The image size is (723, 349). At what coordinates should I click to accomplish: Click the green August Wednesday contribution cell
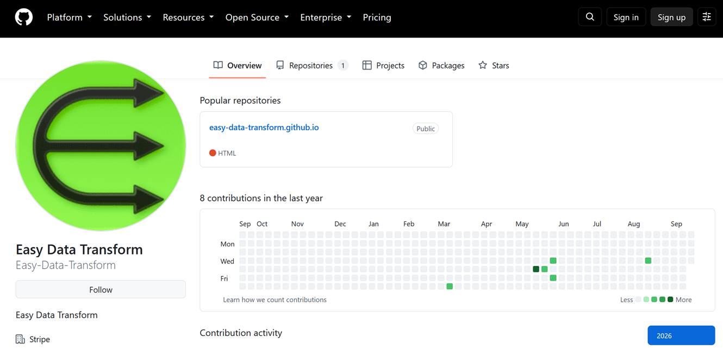click(x=648, y=261)
